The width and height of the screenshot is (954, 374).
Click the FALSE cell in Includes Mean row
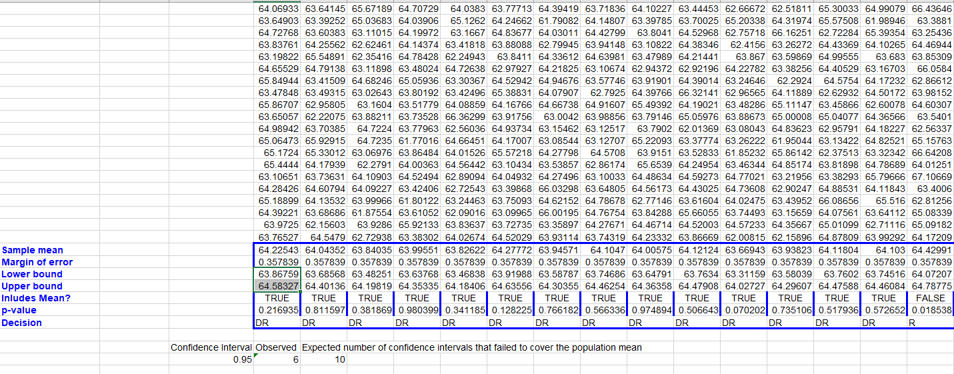tap(931, 298)
